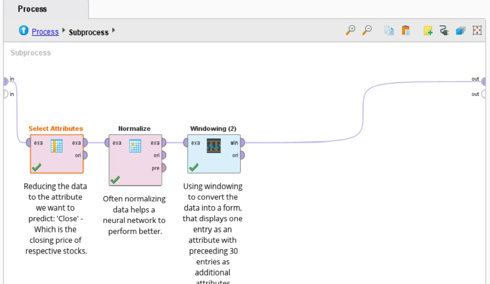Click Normalize exa output port
This screenshot has width=490, height=284.
164,142
